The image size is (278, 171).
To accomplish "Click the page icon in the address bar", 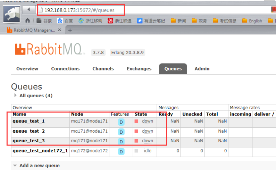I will [x=40, y=10].
